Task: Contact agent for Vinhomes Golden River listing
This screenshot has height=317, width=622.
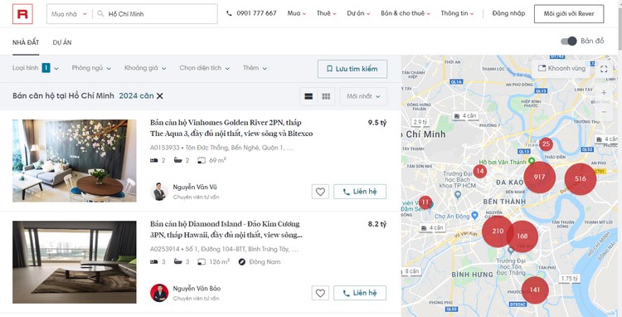Action: (x=360, y=192)
